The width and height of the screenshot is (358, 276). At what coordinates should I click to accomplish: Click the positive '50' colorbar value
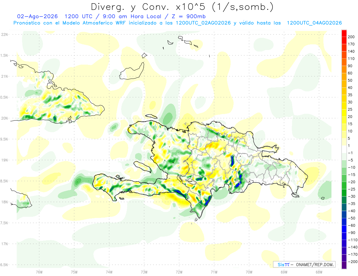(x=351, y=80)
